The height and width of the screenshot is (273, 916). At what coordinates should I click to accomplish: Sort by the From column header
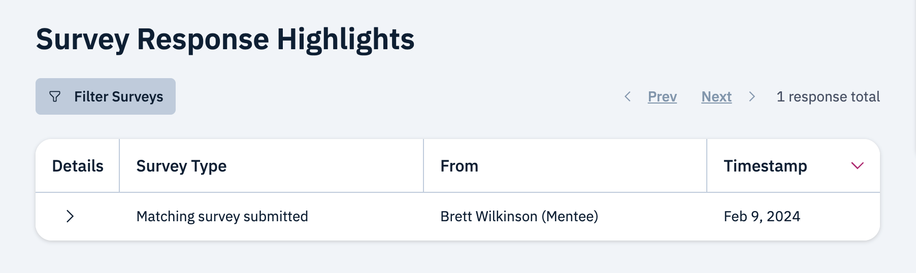[x=459, y=166]
